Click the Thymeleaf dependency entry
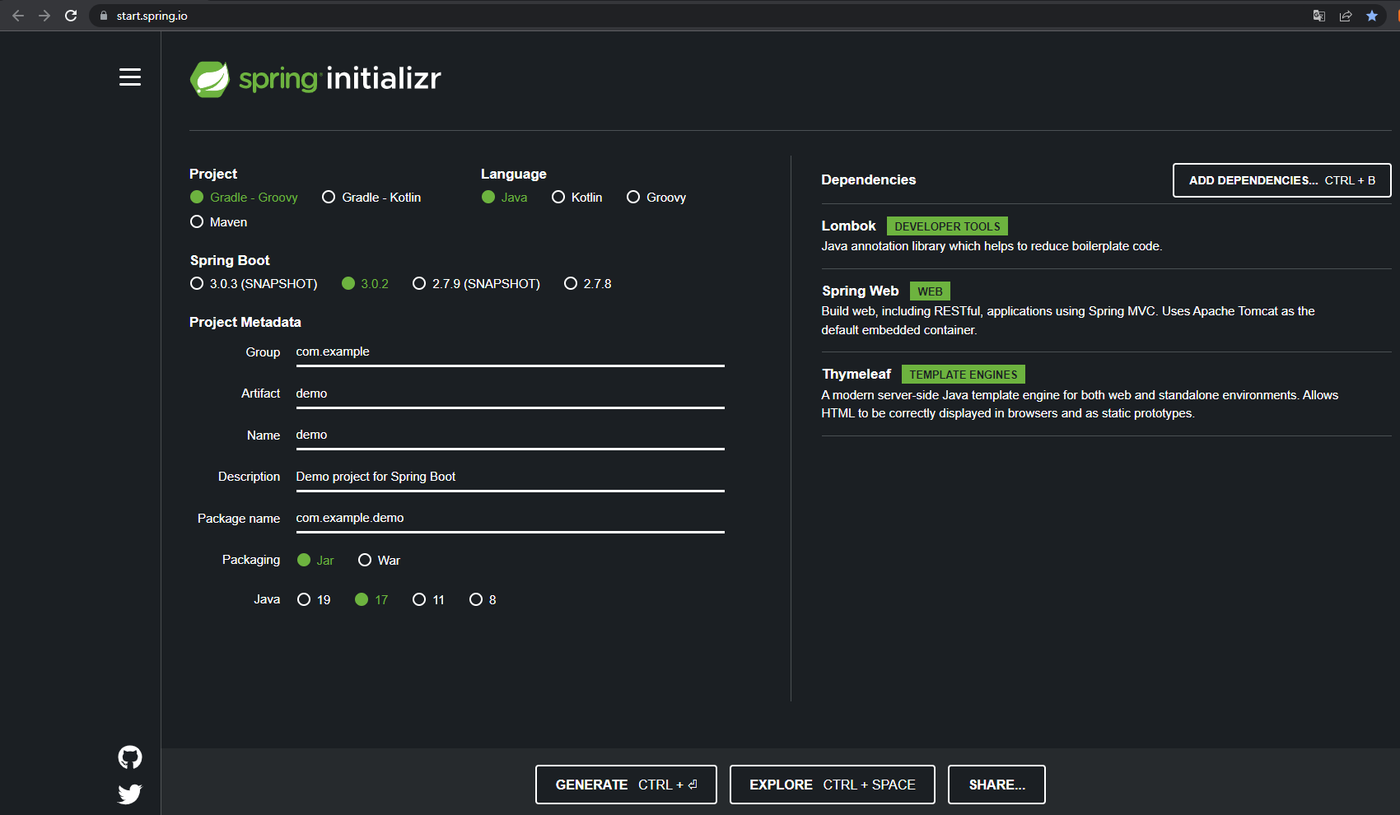The image size is (1400, 815). tap(1106, 394)
